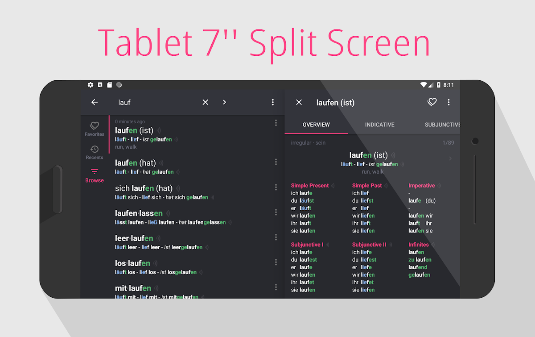Clear the search text with X icon
Screen dimensions: 535x337
tap(206, 102)
